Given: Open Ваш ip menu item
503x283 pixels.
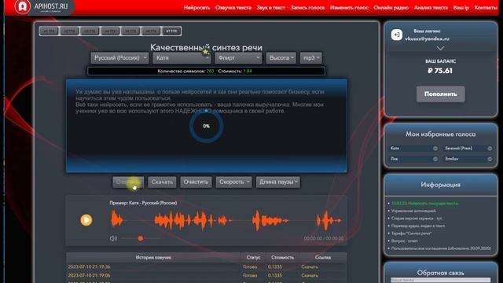Looking at the screenshot, I should pos(461,8).
